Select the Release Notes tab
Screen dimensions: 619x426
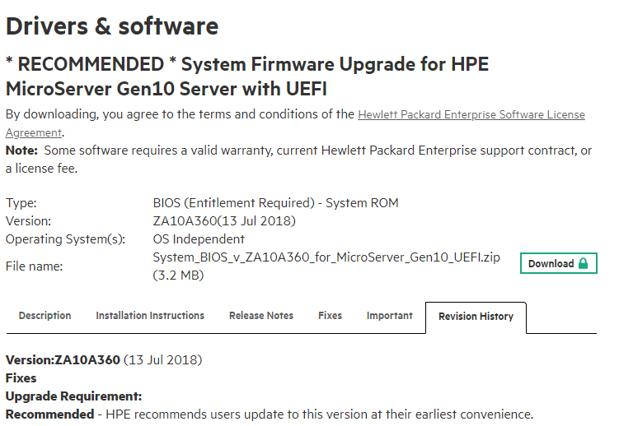(x=261, y=316)
